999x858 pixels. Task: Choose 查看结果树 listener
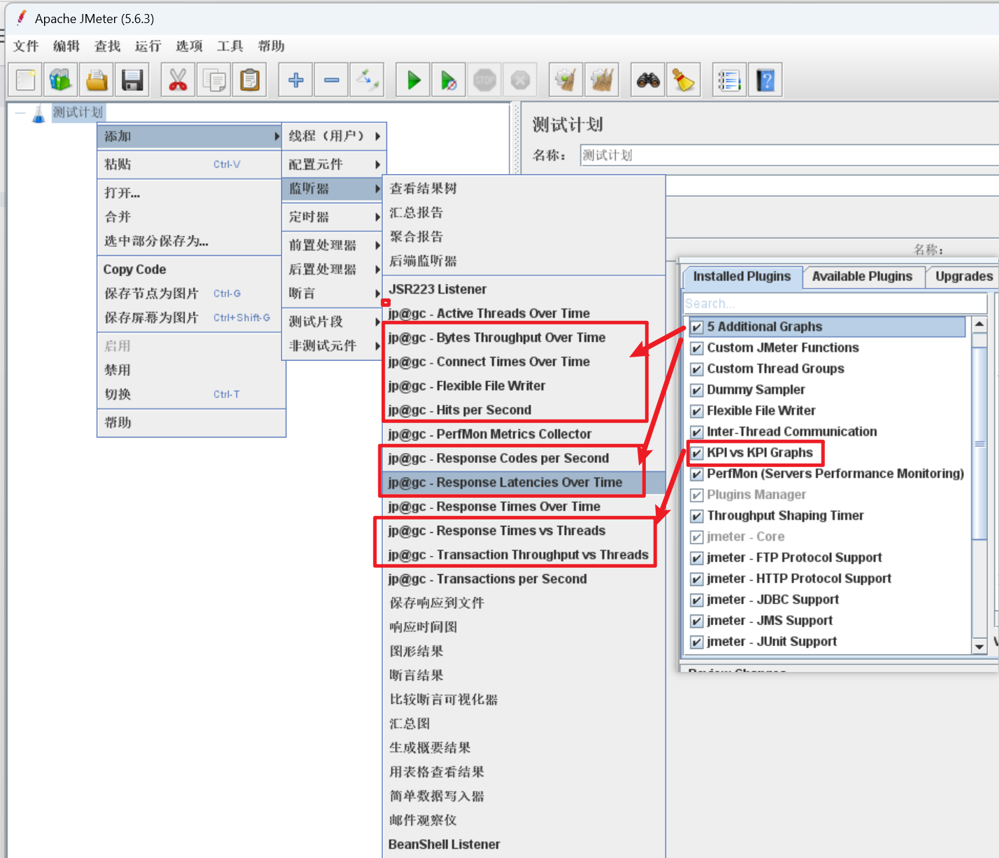(524, 189)
